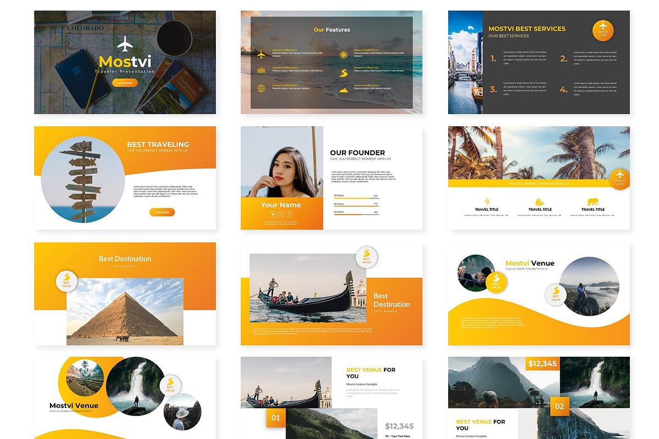Click the 'OUR FOUNDER' heading
659x439 pixels.
coord(358,153)
